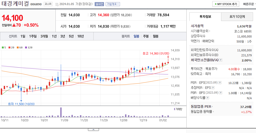Screen dimensions: 256x133
Task: Click 코스피 685위 ranking value
Action: click(x=243, y=31)
